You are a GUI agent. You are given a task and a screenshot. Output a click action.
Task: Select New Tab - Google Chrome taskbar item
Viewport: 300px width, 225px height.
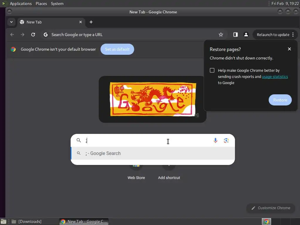[x=84, y=221]
